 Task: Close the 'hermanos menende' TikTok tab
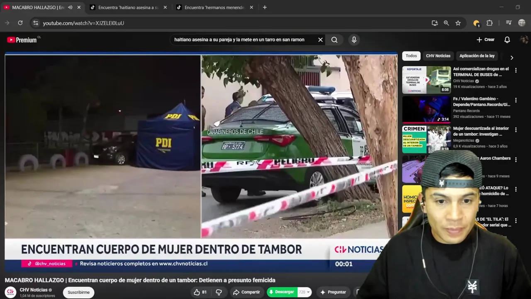[251, 7]
